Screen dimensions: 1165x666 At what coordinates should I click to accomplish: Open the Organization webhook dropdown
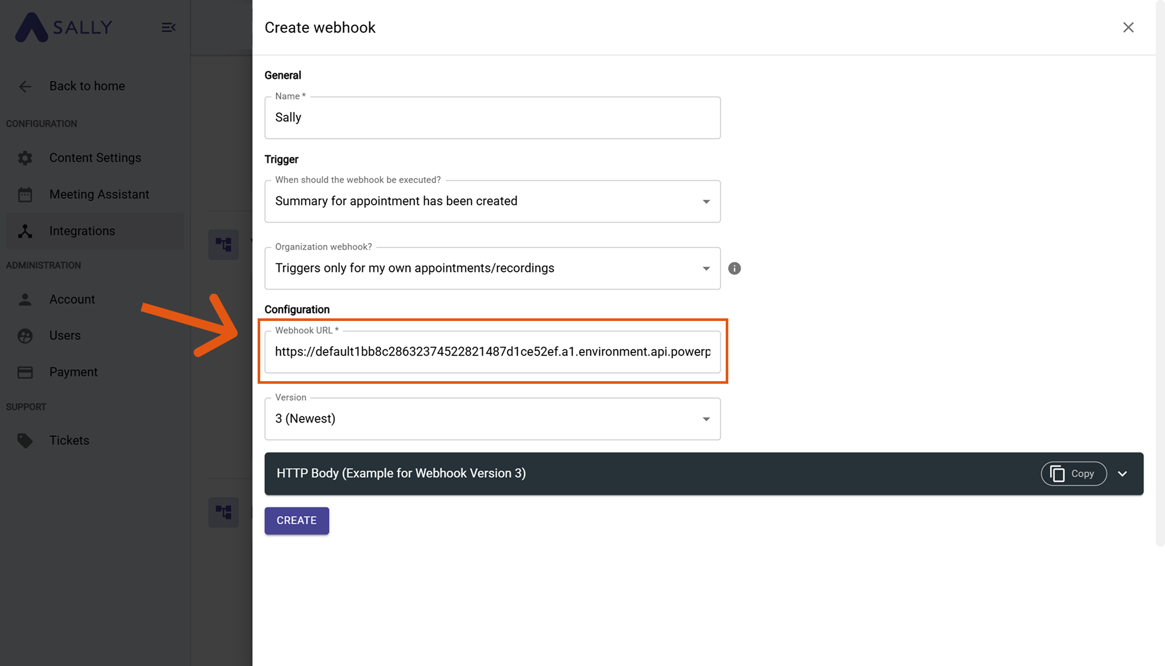pyautogui.click(x=706, y=268)
